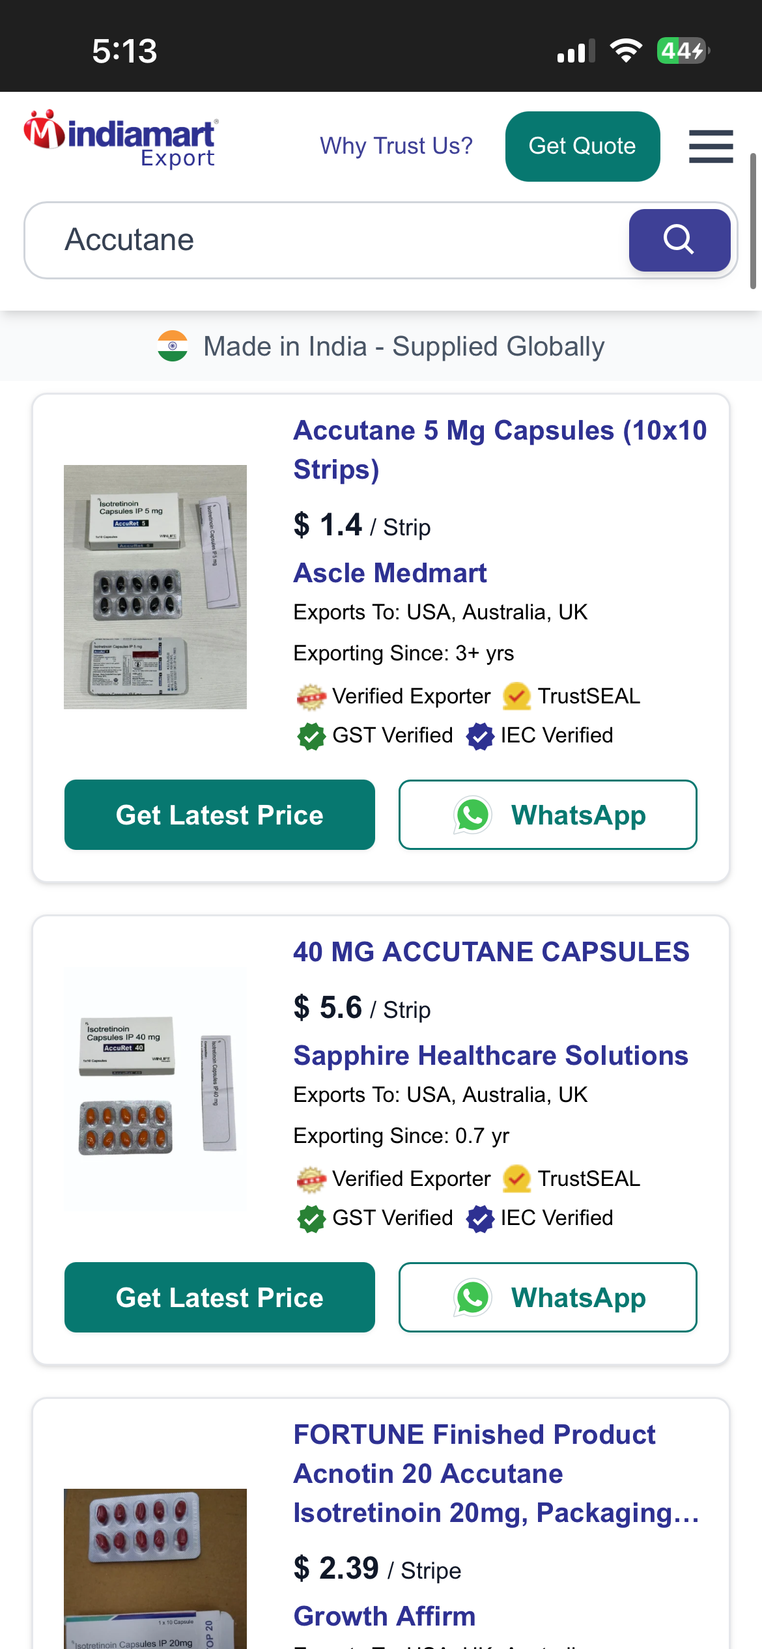Tap the India flag icon in banner
The height and width of the screenshot is (1649, 762).
point(173,346)
